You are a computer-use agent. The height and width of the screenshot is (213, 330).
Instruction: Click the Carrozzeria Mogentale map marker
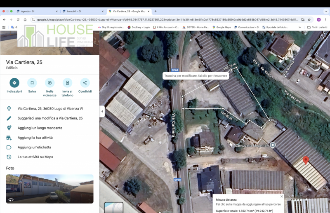[x=273, y=145]
